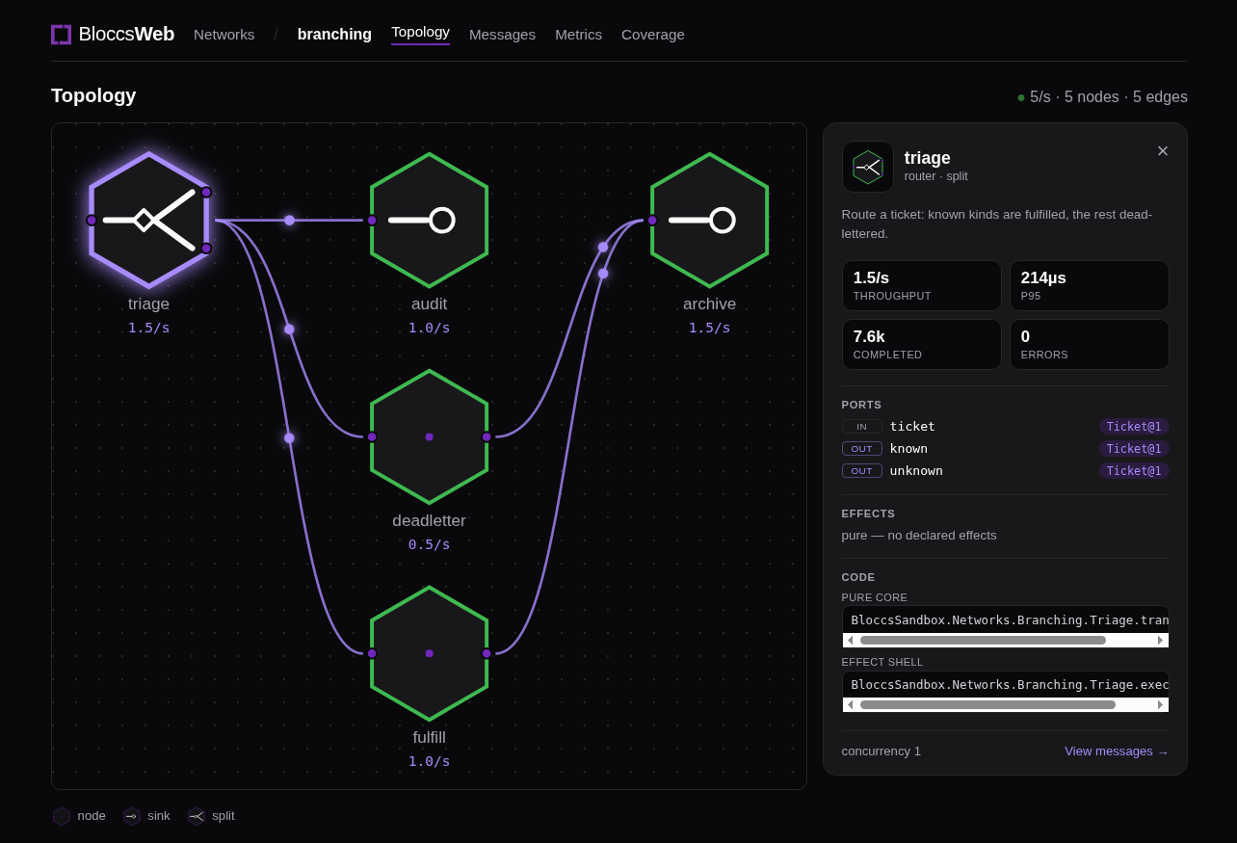
Task: Click the Effect Shell code scrollbar thumb
Action: tap(987, 704)
